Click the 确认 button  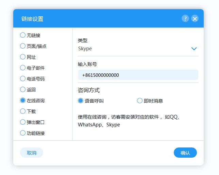coord(185,153)
